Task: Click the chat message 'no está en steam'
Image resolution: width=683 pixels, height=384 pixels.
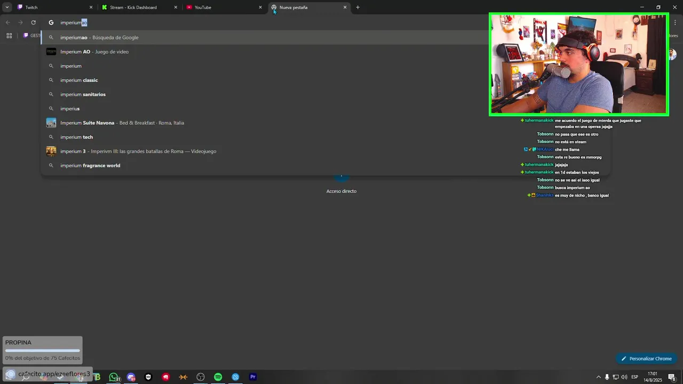Action: click(x=570, y=141)
